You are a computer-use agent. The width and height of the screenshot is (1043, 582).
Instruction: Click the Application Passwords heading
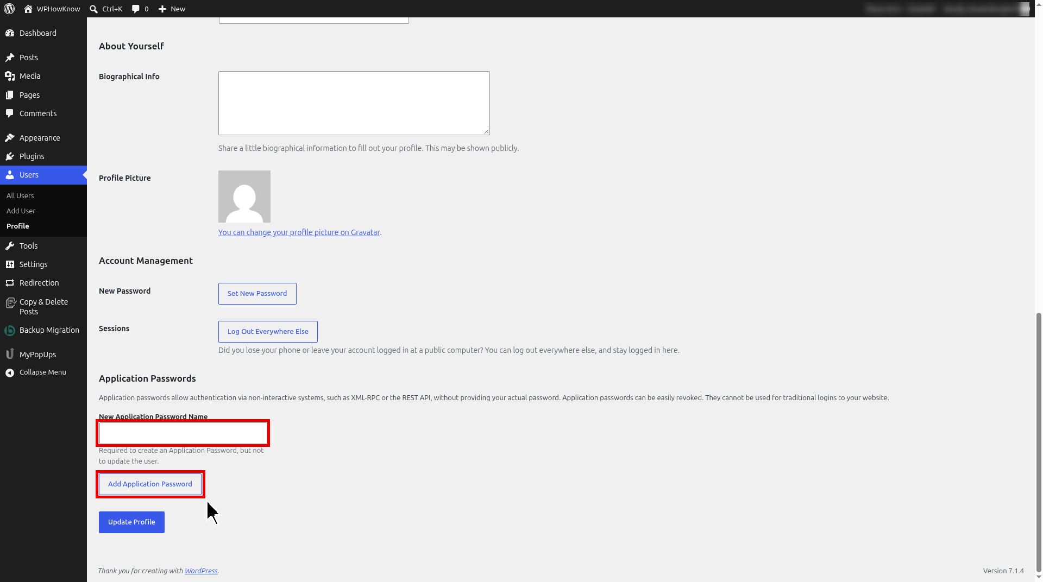click(147, 378)
